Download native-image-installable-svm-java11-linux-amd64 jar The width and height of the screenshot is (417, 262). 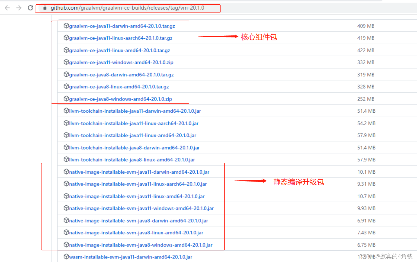click(x=137, y=197)
